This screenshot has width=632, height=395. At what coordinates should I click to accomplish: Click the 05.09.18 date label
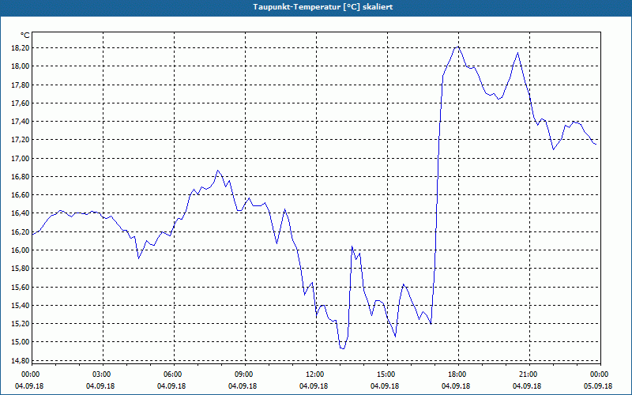point(598,386)
